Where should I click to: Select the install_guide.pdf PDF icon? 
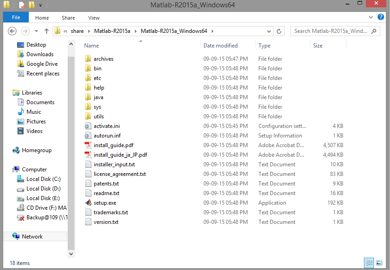(88, 145)
